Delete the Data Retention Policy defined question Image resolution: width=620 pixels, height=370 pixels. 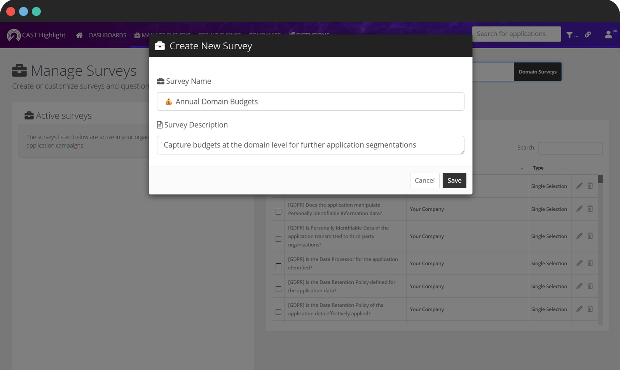(590, 286)
